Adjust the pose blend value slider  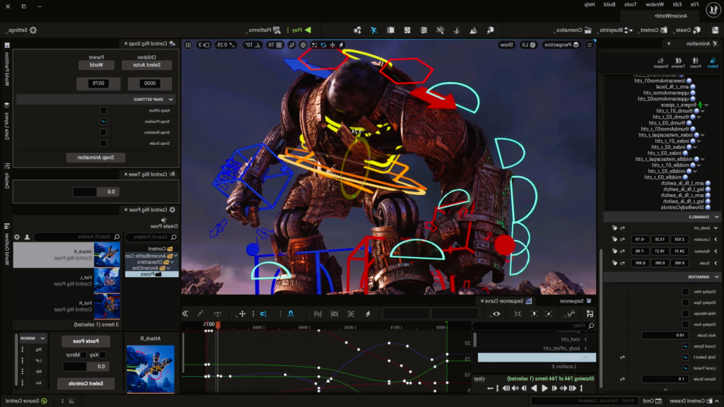click(86, 367)
